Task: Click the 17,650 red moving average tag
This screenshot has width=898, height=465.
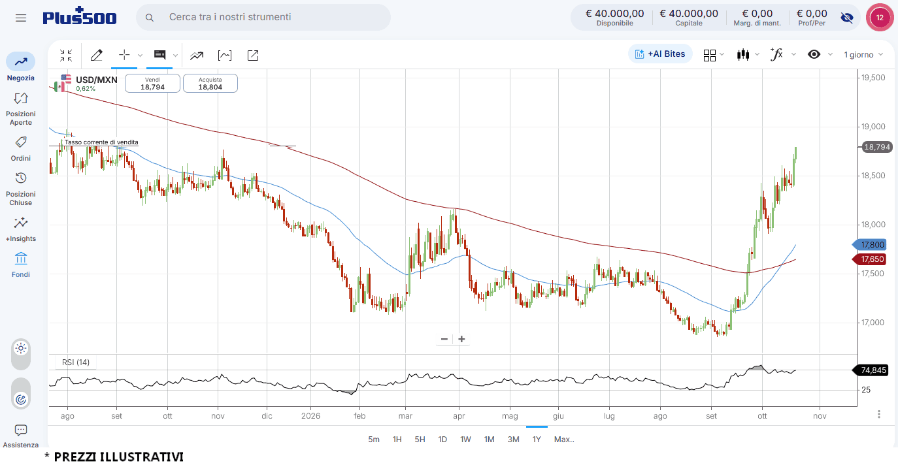Action: pos(870,259)
